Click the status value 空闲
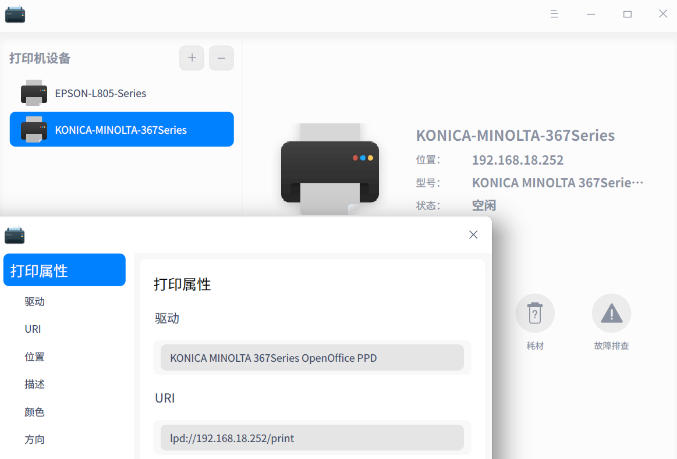 pyautogui.click(x=484, y=205)
